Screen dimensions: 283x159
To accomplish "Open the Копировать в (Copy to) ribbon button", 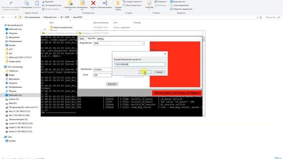I will click(x=82, y=5).
